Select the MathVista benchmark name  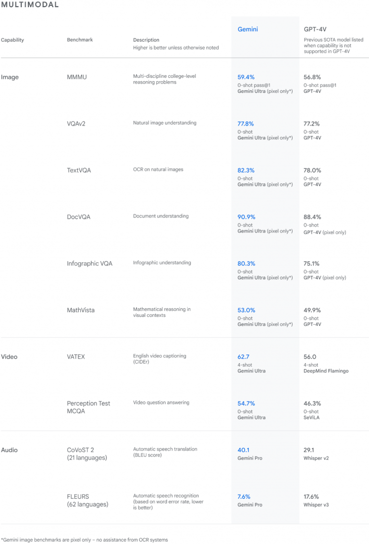tap(81, 310)
